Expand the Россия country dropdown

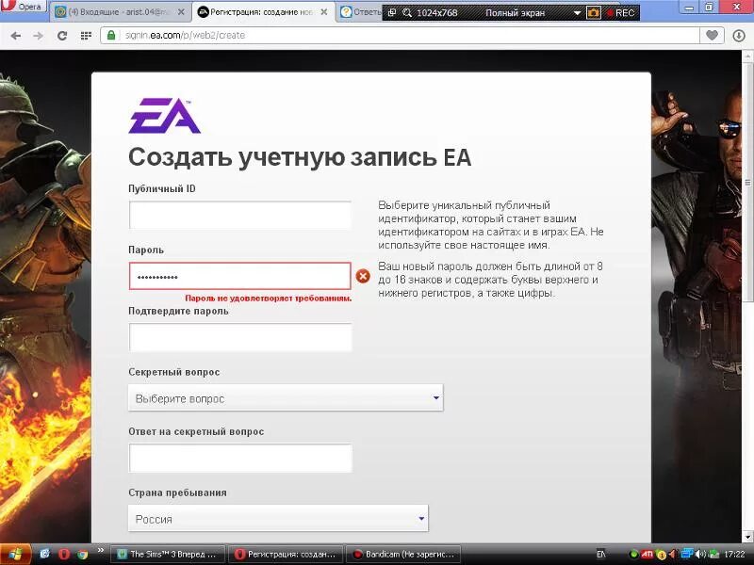pyautogui.click(x=278, y=519)
